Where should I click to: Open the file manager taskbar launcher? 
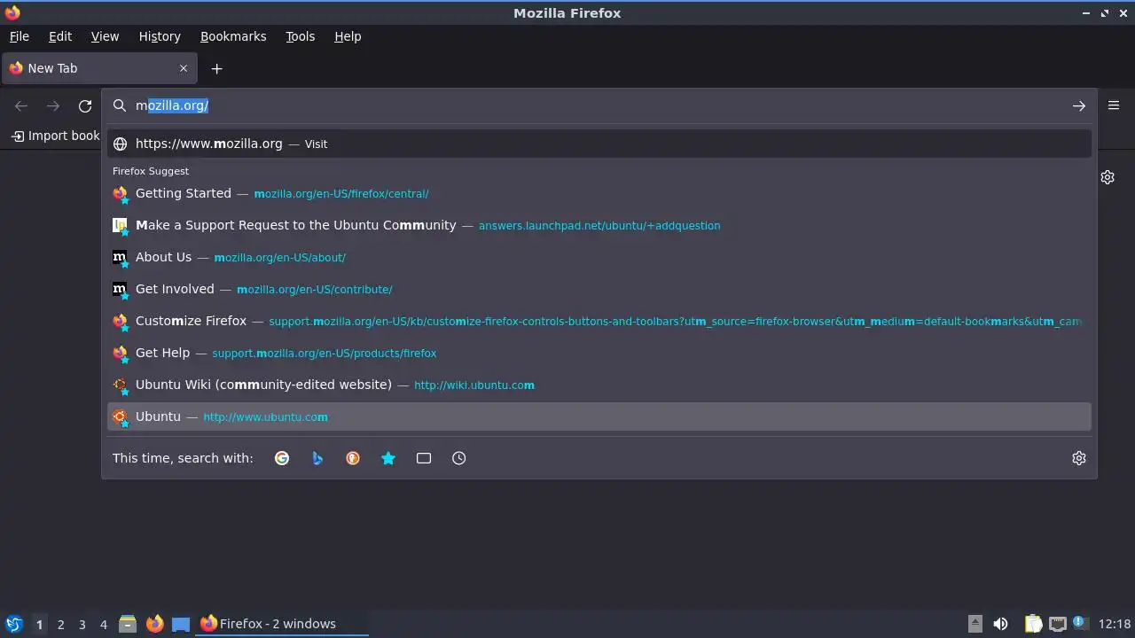pos(128,624)
